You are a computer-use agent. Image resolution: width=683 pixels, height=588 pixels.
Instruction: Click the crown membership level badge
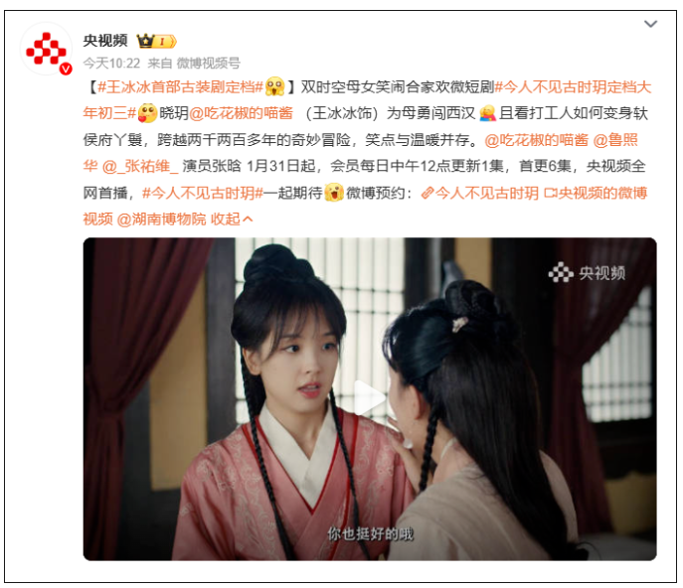156,42
